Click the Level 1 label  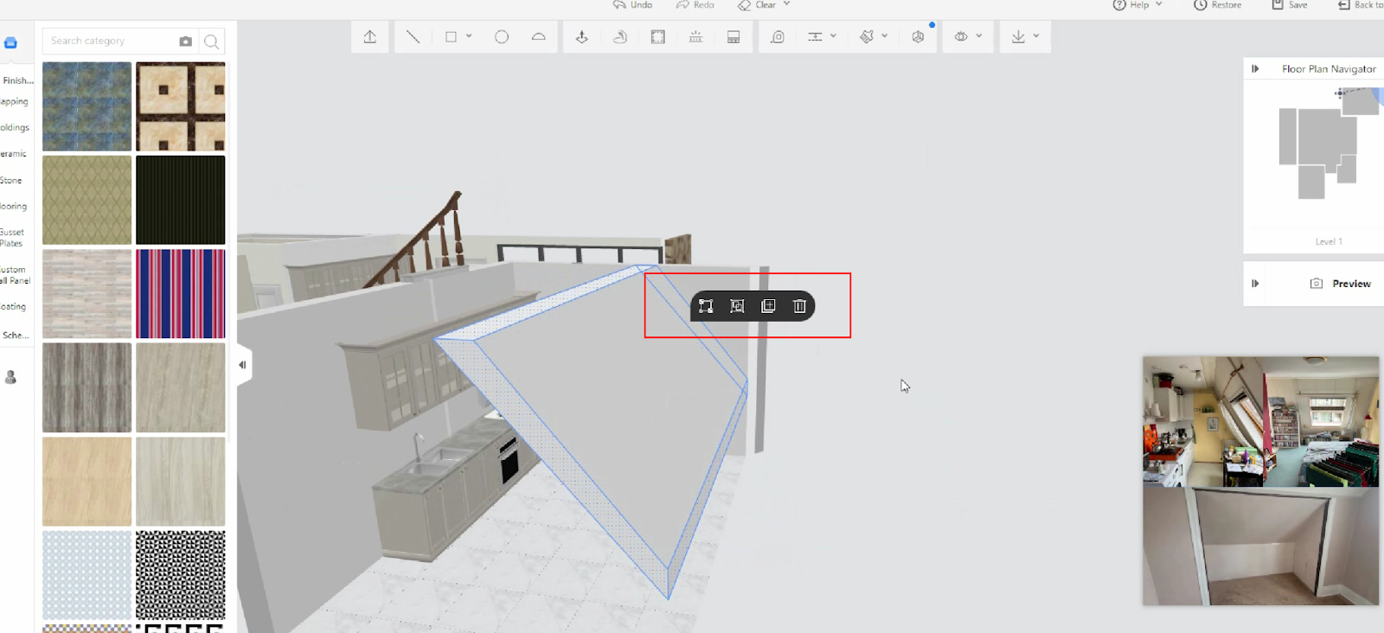click(x=1329, y=242)
